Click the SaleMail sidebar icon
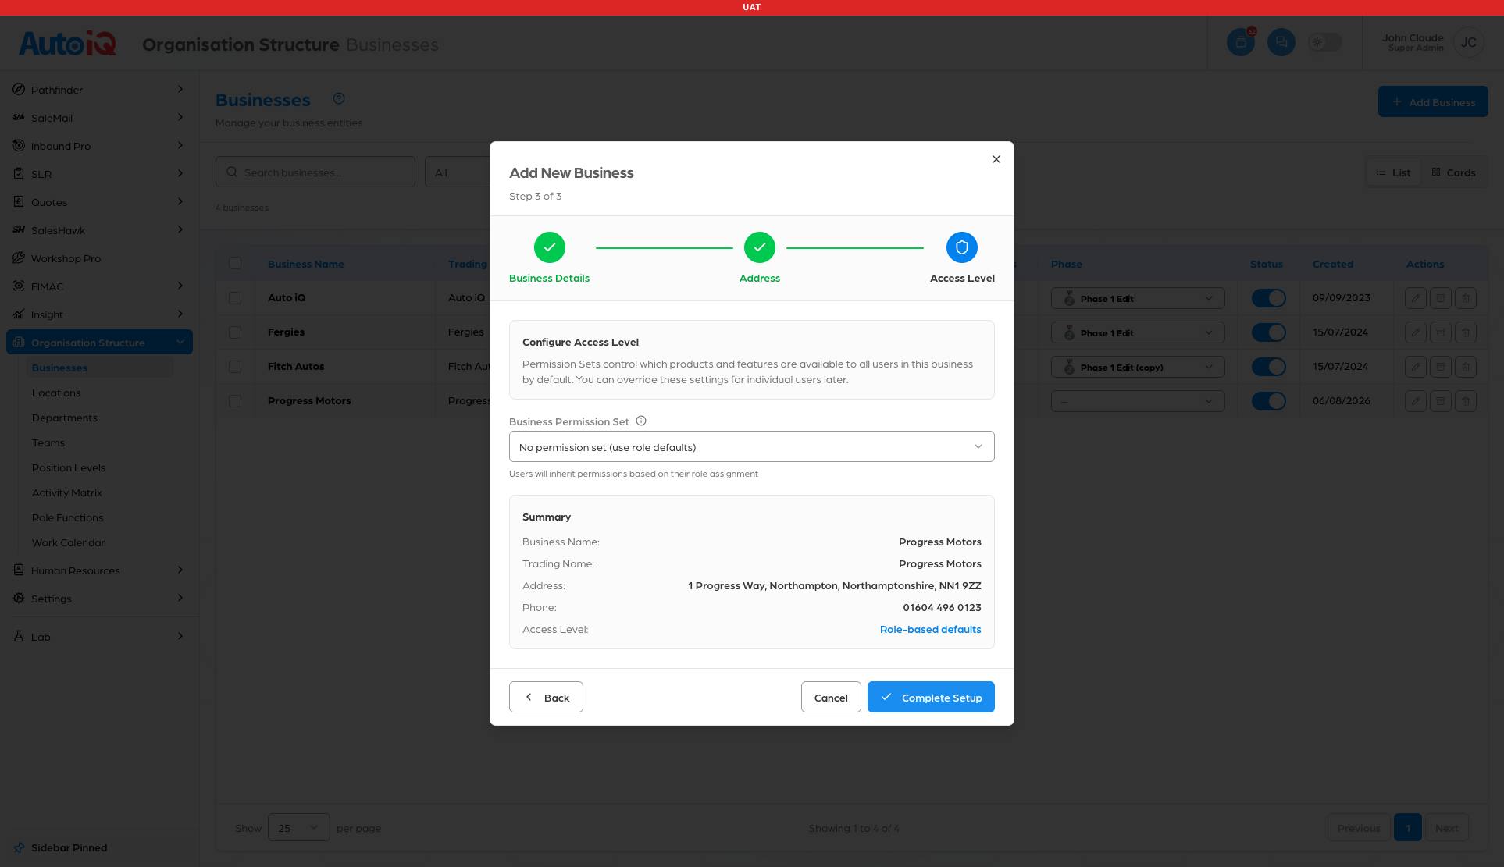This screenshot has width=1504, height=867. [19, 118]
